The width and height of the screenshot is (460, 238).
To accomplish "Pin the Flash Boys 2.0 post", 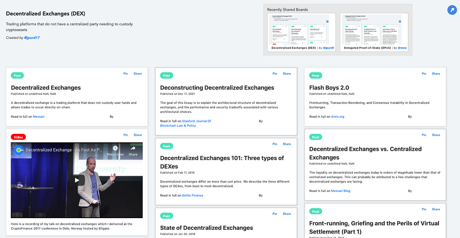I will point(424,74).
